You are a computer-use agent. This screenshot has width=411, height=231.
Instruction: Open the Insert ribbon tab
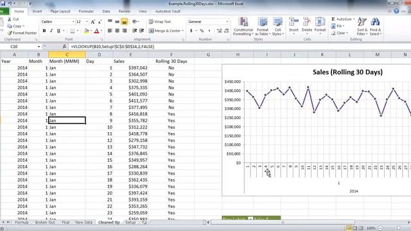(37, 12)
